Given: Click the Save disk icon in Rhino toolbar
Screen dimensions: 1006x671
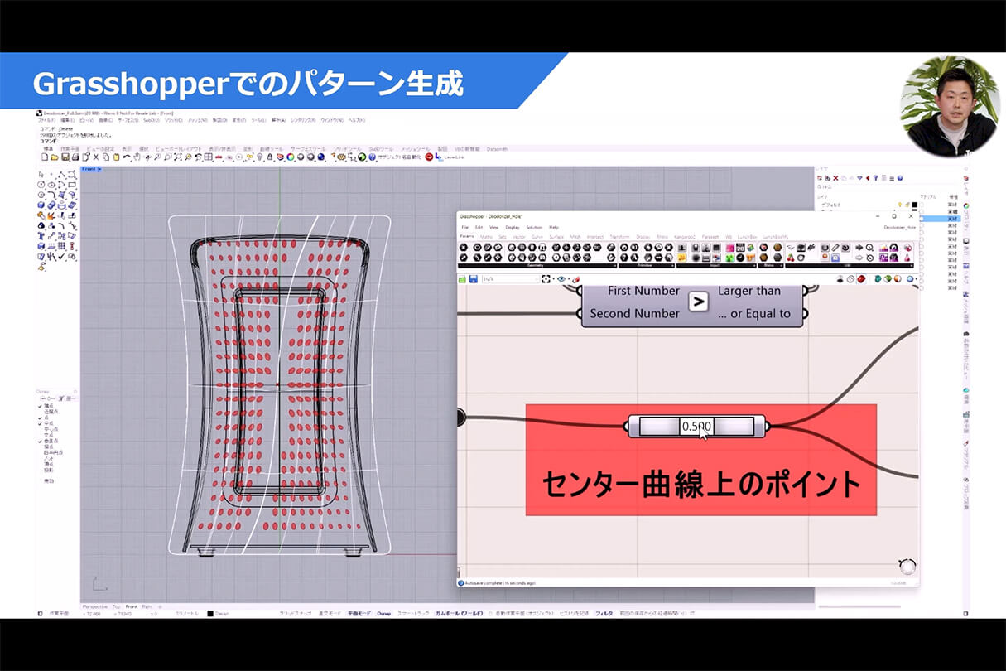Looking at the screenshot, I should click(65, 156).
